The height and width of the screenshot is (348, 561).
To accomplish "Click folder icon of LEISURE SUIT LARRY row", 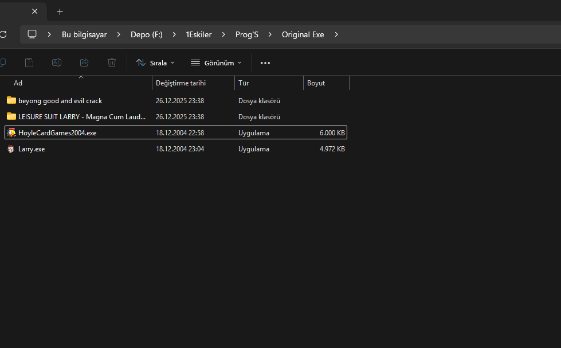I will click(11, 116).
